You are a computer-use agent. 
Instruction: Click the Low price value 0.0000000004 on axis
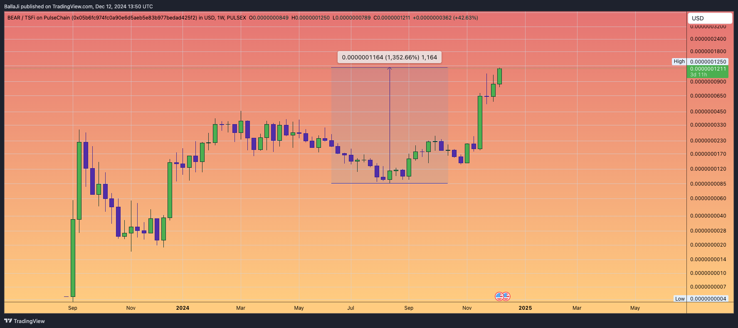(x=708, y=299)
